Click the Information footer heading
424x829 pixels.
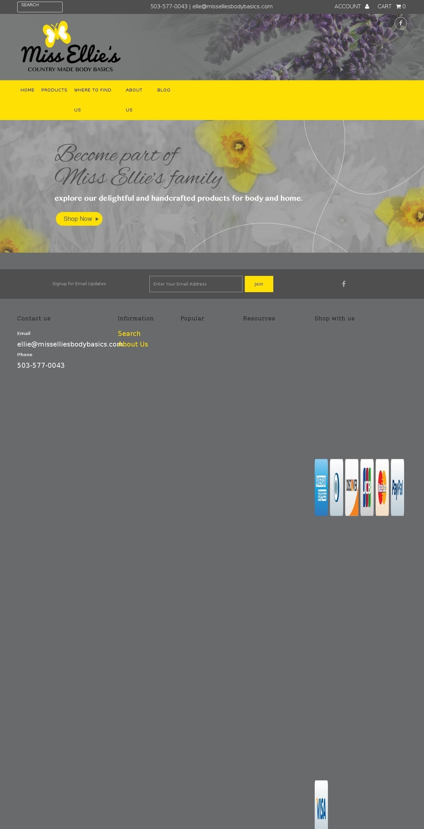pos(136,318)
